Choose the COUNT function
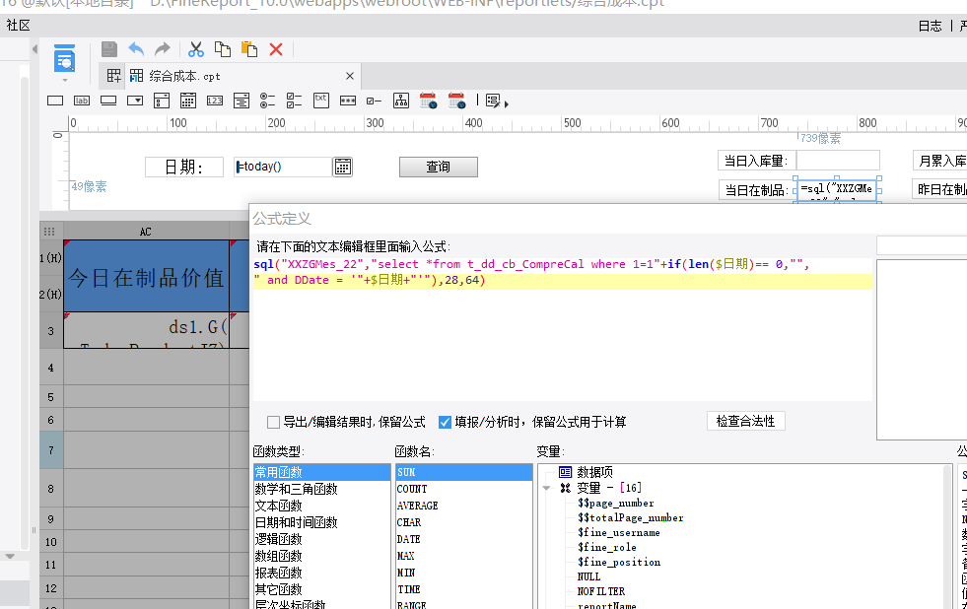 [x=463, y=489]
